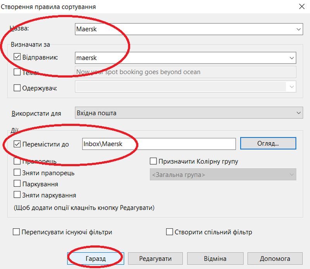Check the Зняти прапорець option
The height and width of the screenshot is (269, 310).
[17, 172]
